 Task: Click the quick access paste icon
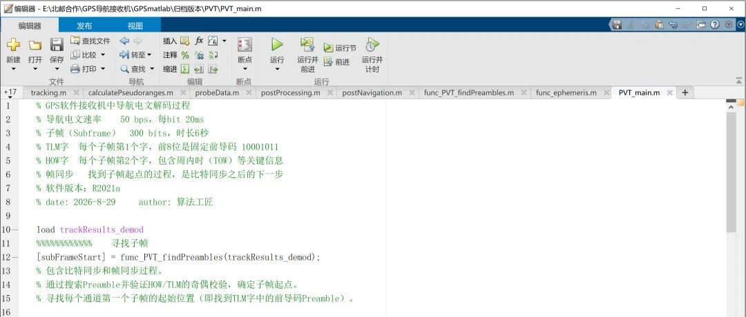coord(659,25)
